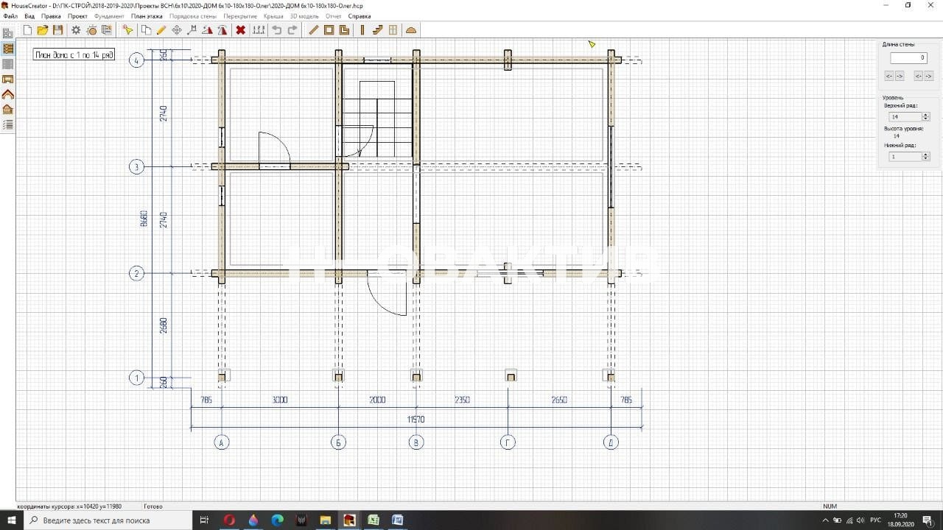Click the red X delete icon
Viewport: 943px width, 530px height.
(x=240, y=30)
